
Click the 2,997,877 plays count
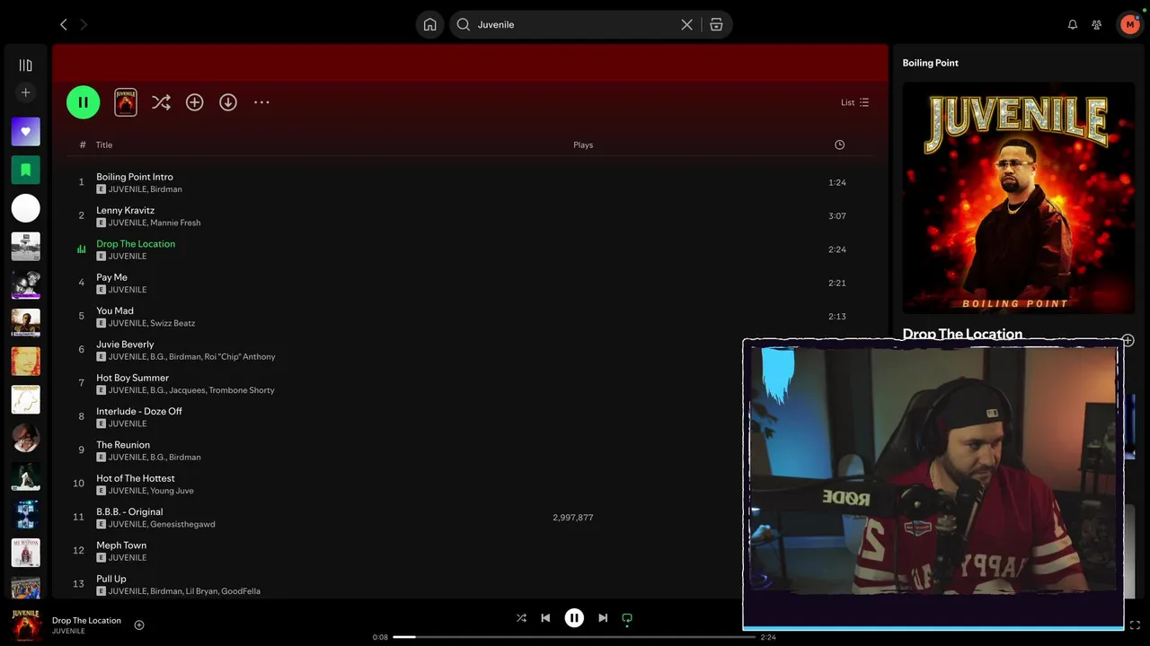click(x=573, y=518)
